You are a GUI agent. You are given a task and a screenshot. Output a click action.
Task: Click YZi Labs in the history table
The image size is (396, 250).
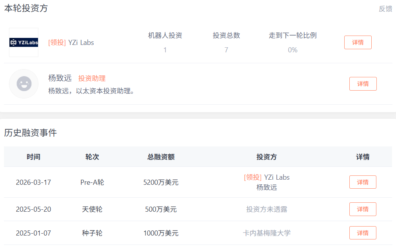(276, 177)
